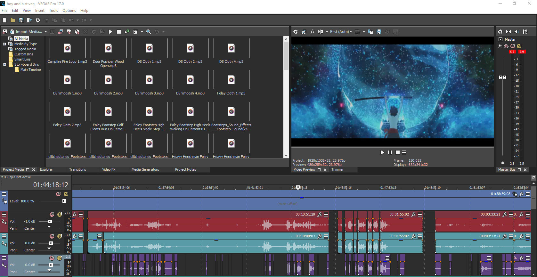Stop media preview in the Project Media toolbar
537x277 pixels.
(119, 32)
